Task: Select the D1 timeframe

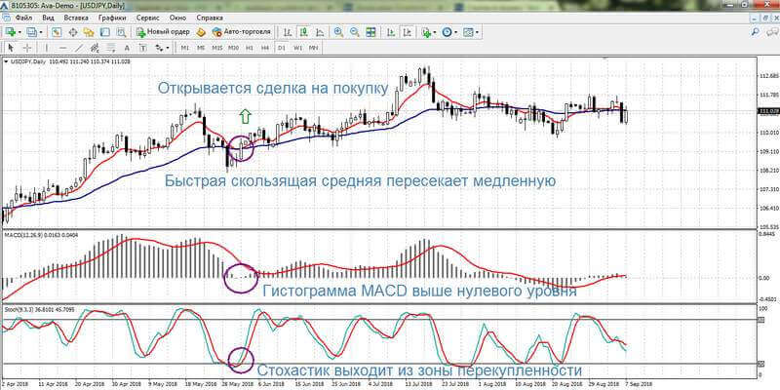Action: (x=281, y=48)
